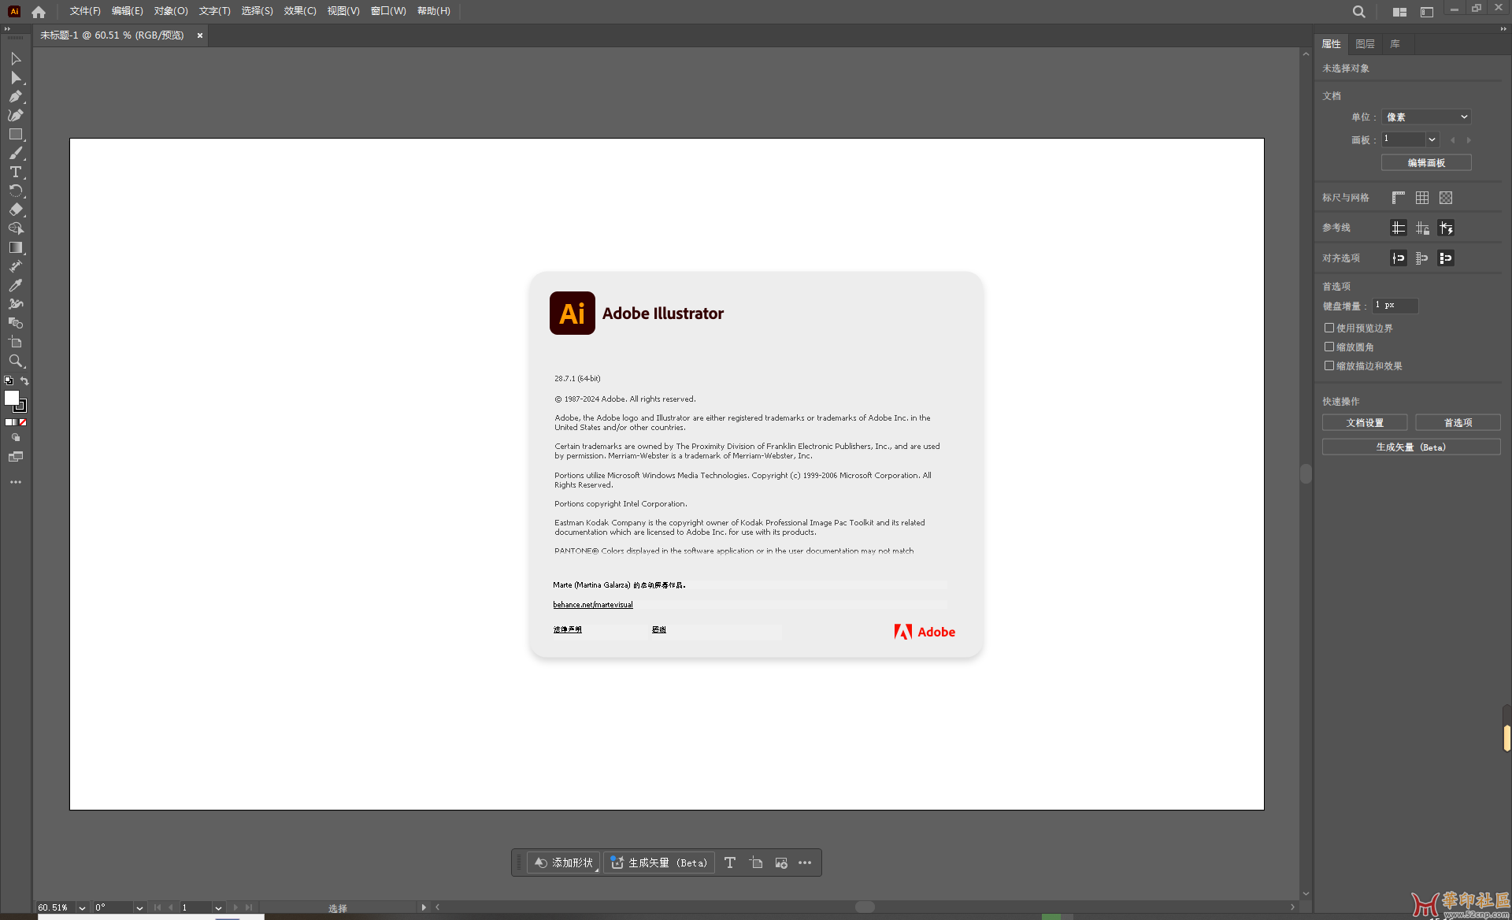
Task: Reset to default fill and stroke
Action: click(x=9, y=381)
